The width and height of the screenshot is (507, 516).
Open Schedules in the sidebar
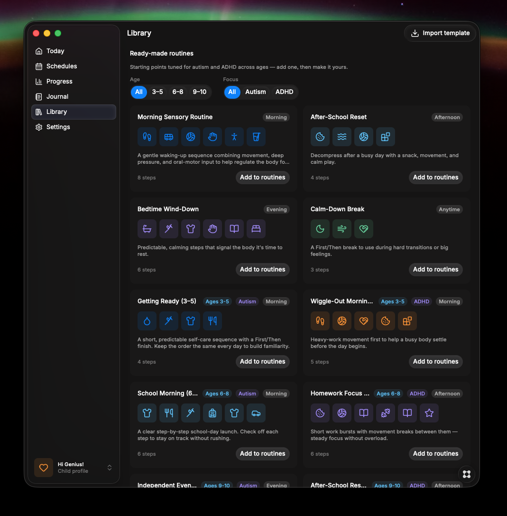(74, 66)
